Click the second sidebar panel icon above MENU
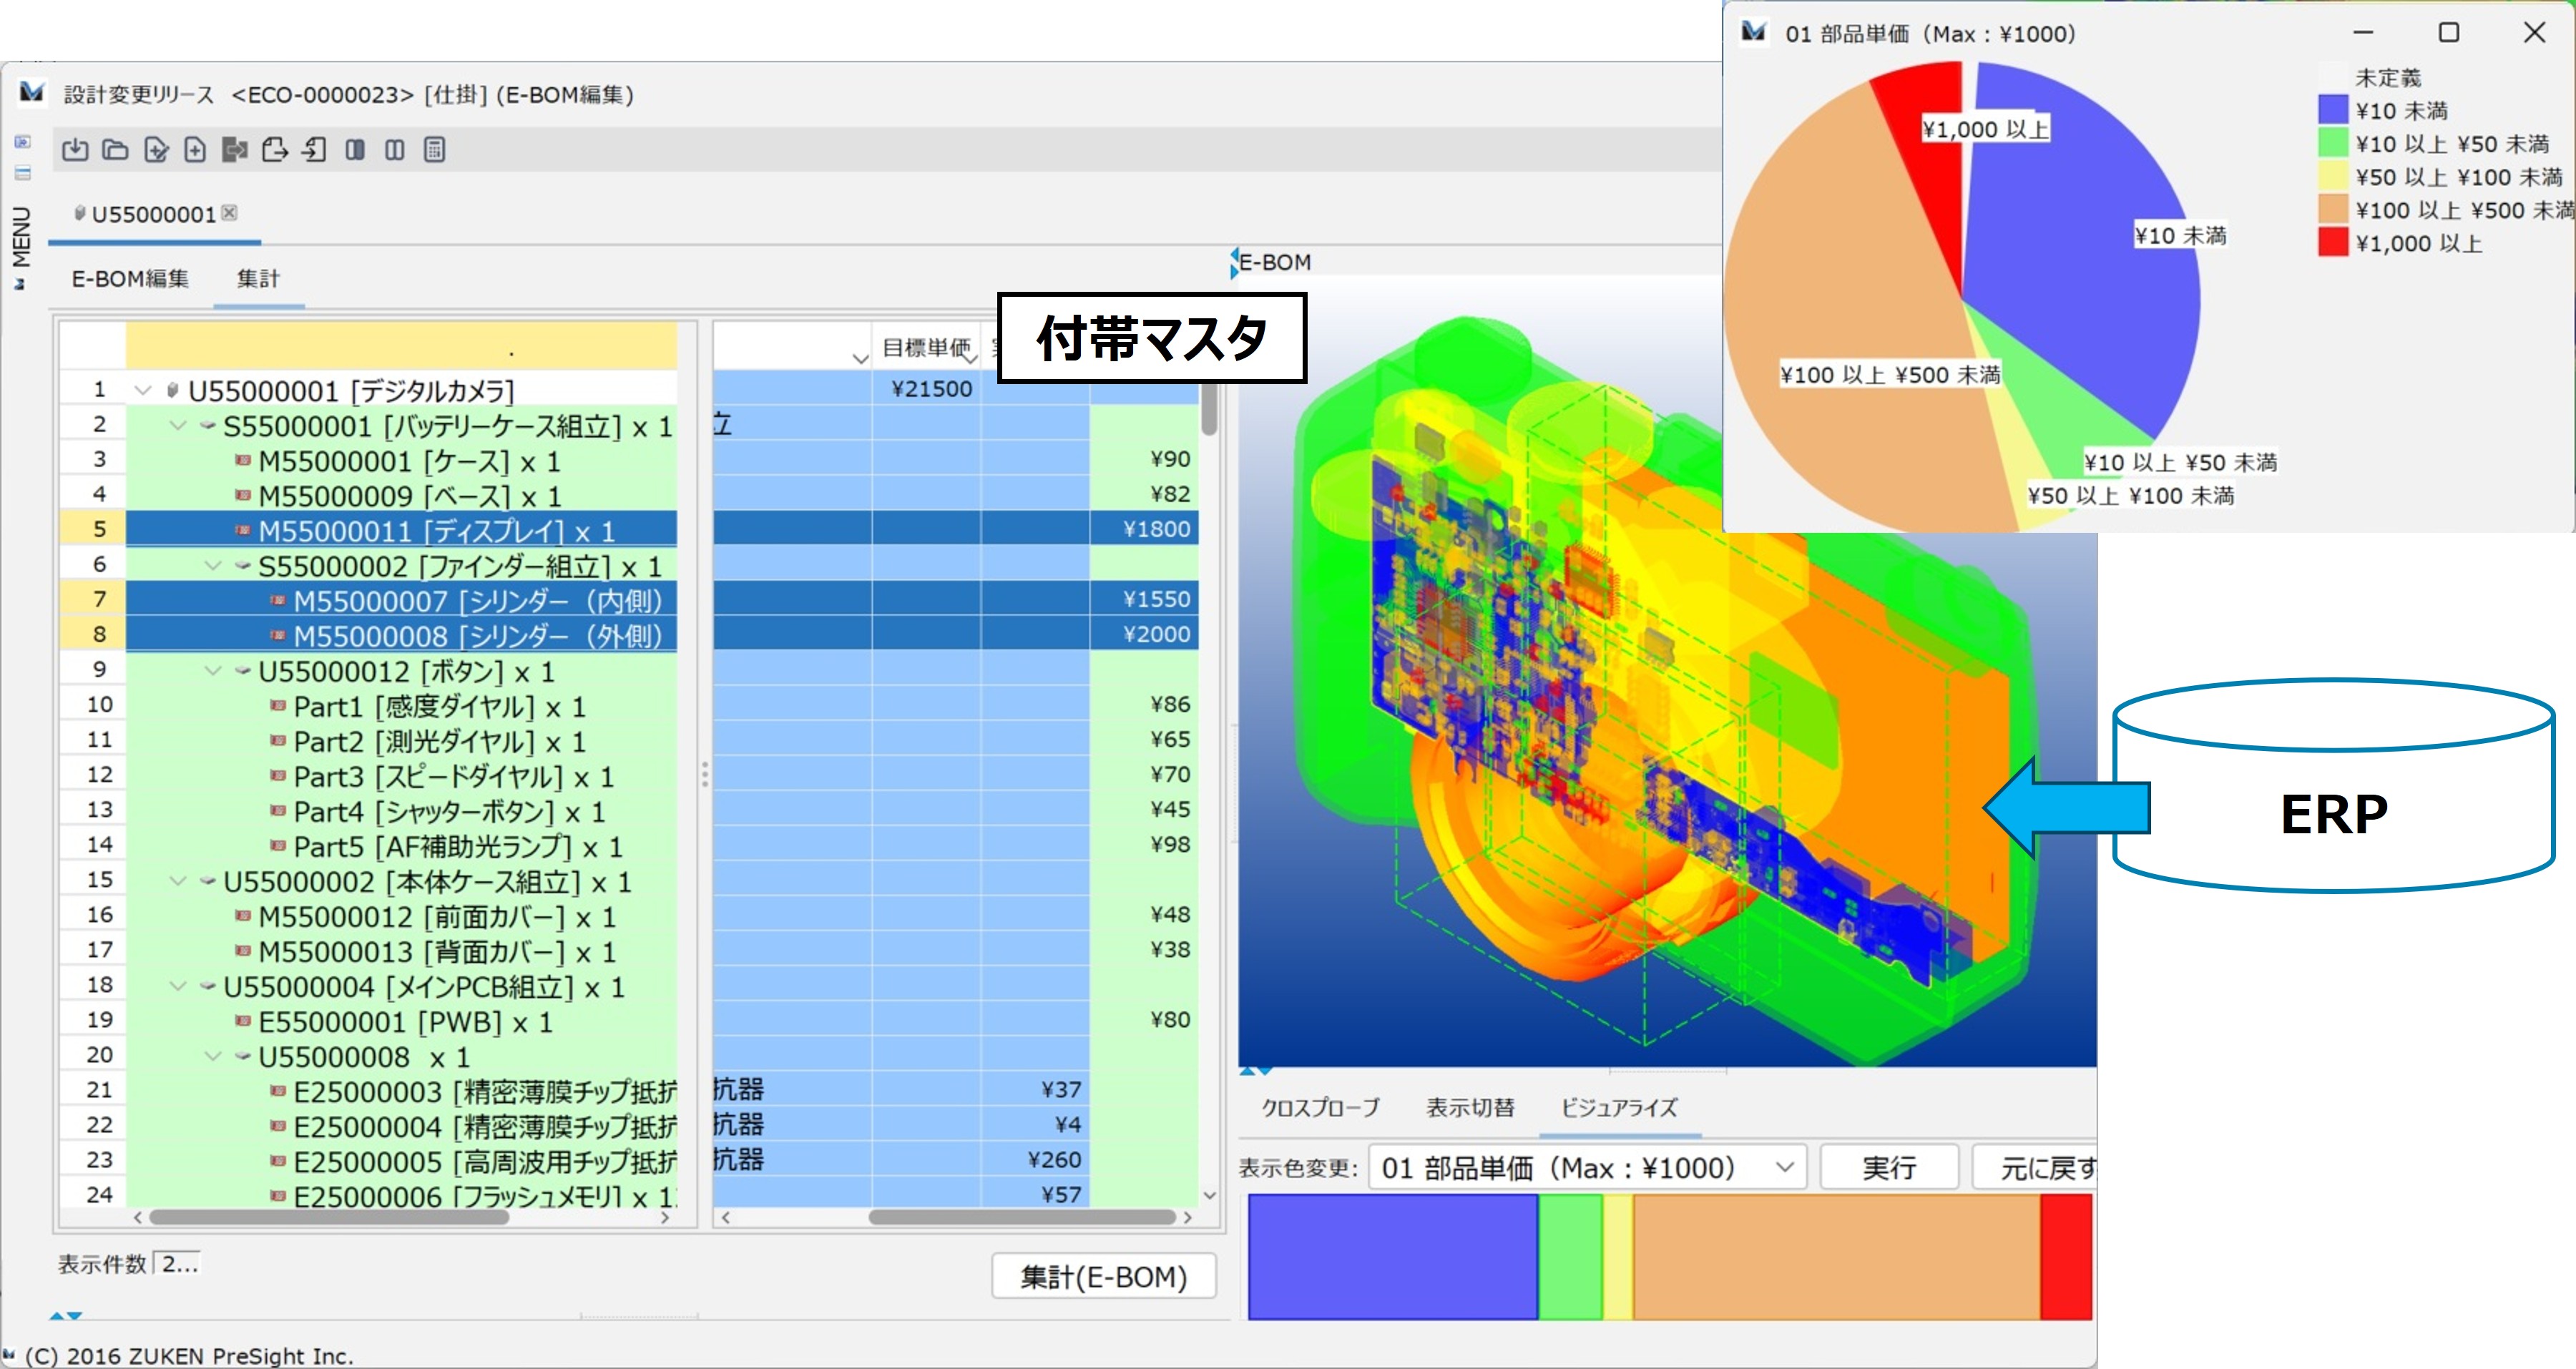The height and width of the screenshot is (1369, 2576). click(23, 173)
